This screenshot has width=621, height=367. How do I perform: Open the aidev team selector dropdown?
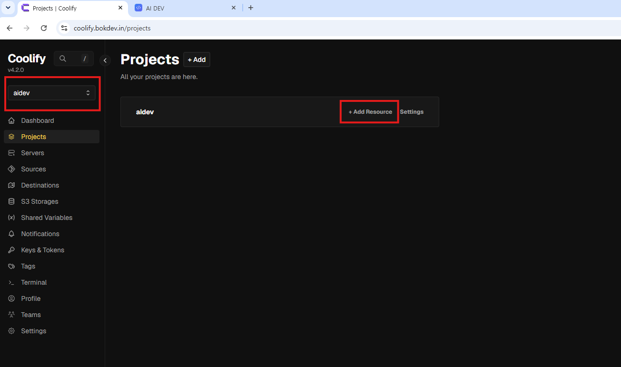(51, 93)
